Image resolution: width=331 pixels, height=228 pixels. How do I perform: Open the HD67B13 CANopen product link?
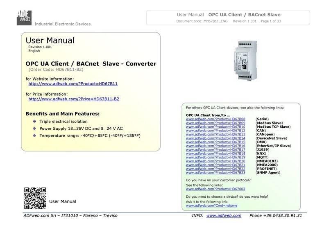[215, 134]
